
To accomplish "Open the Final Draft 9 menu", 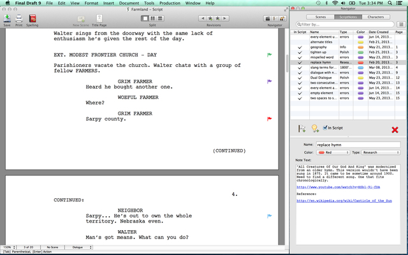I will tap(28, 3).
